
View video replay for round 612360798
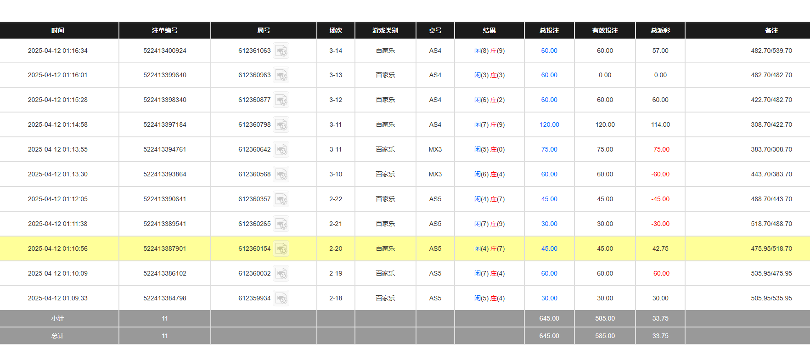click(281, 124)
